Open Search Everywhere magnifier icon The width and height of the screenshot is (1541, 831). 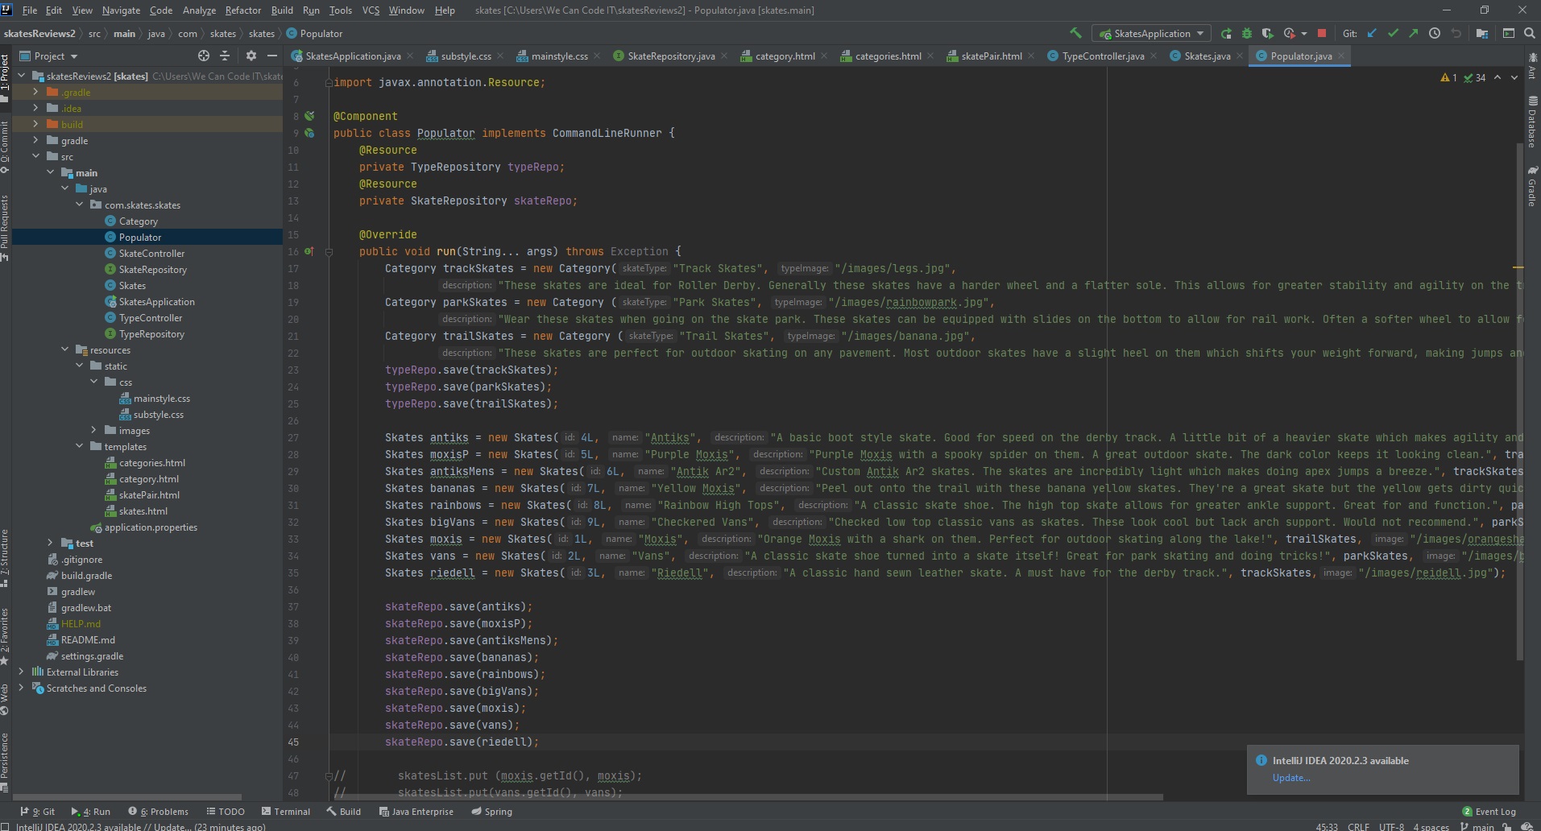[1530, 33]
